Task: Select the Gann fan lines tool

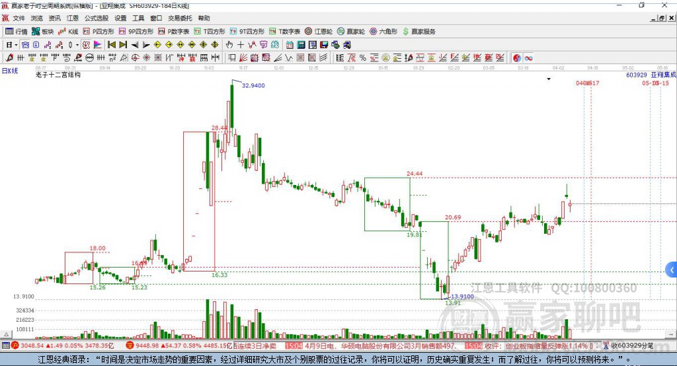Action: point(243,58)
